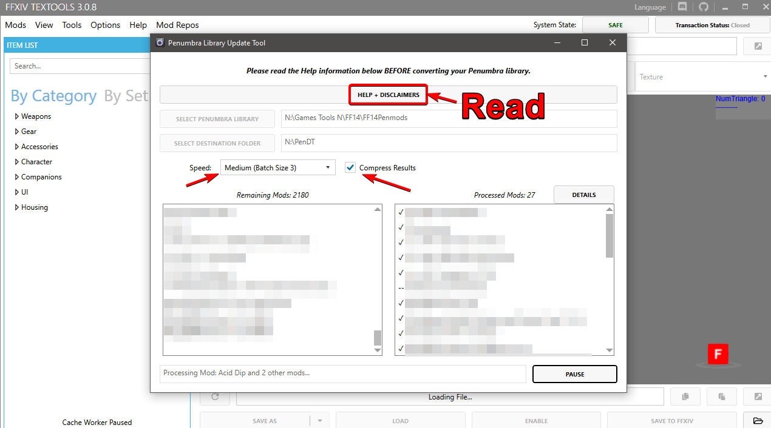
Task: Click the copy icon right of Loading File bar
Action: point(685,396)
